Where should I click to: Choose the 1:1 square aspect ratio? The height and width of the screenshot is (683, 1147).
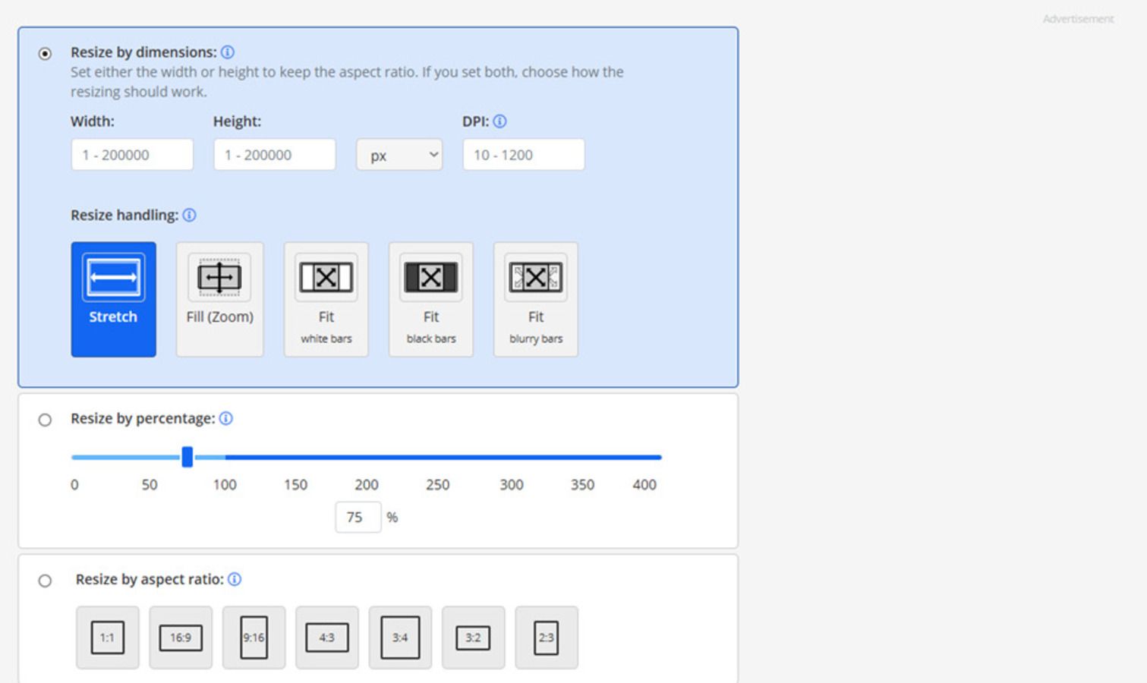pyautogui.click(x=107, y=637)
